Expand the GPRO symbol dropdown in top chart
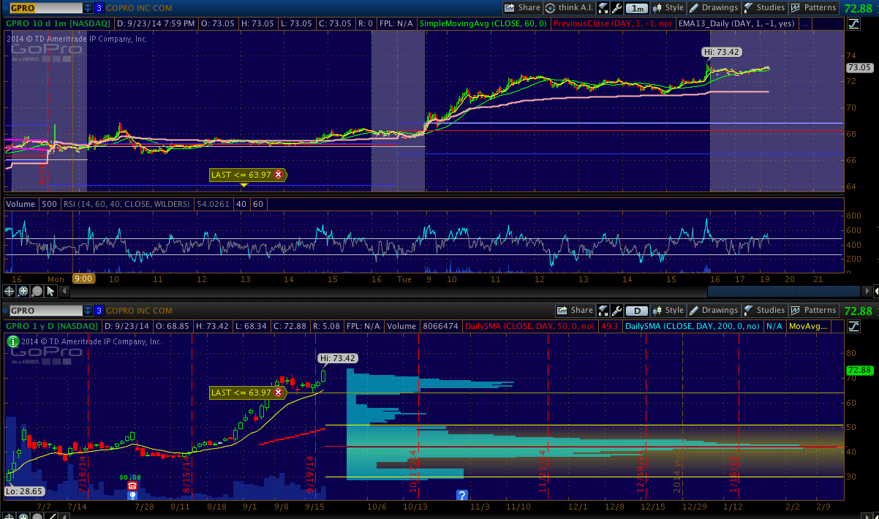Screen dimensions: 879x519 pyautogui.click(x=88, y=8)
